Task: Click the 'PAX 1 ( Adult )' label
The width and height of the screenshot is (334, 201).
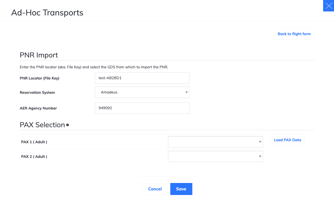Action: 34,142
